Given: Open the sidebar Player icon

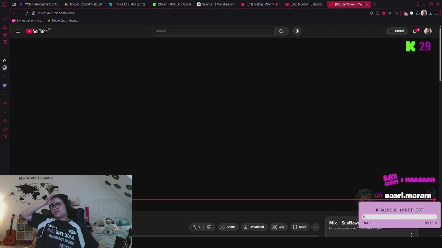Looking at the screenshot, I should tap(4, 103).
